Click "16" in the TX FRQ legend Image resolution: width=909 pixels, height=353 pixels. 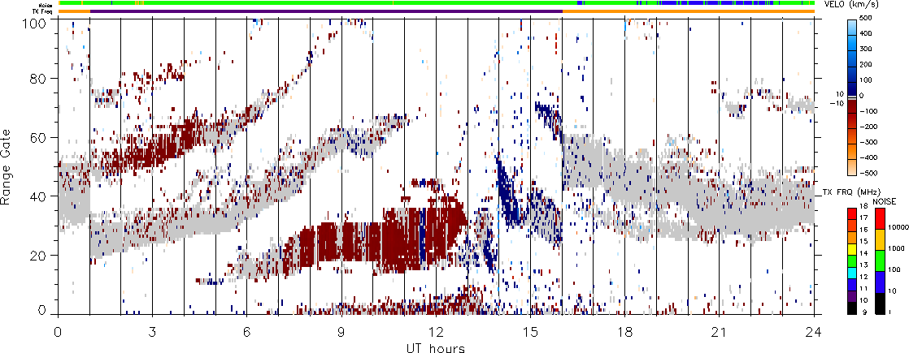(865, 230)
